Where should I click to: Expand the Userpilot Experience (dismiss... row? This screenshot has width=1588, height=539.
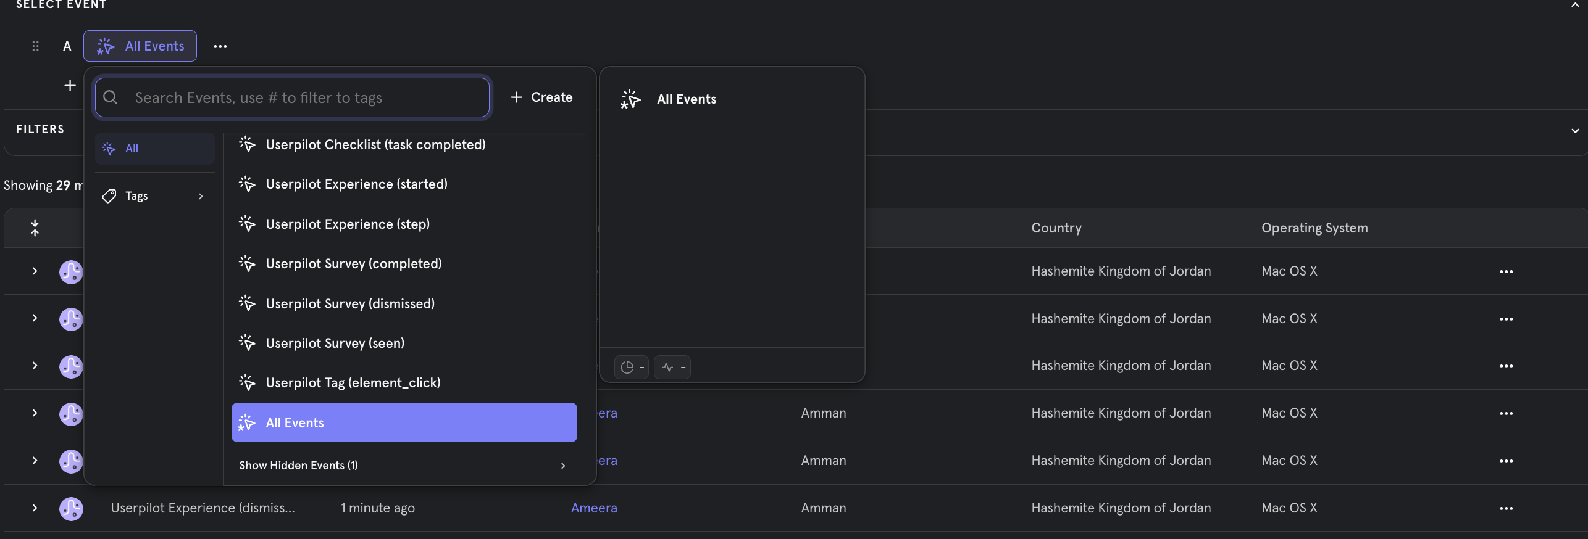35,508
